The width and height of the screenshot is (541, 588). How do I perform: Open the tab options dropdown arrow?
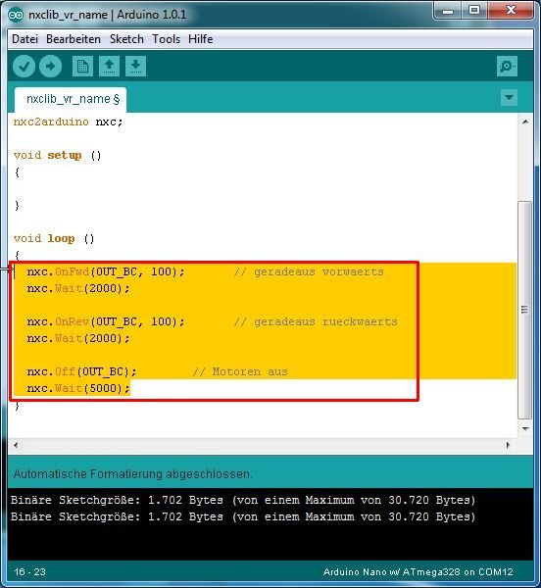coord(509,98)
